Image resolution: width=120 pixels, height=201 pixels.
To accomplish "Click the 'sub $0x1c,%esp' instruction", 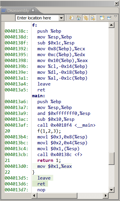I will (x=56, y=43).
